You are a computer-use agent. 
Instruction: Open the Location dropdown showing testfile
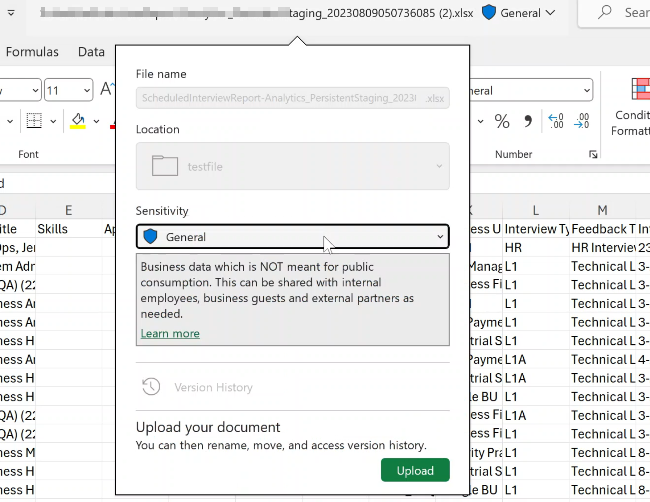[x=293, y=166]
